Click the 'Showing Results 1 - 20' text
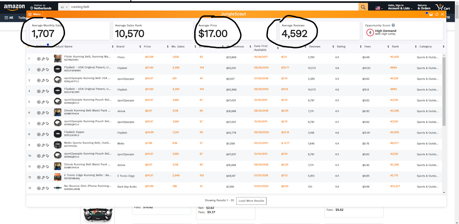The image size is (459, 224). (x=219, y=200)
